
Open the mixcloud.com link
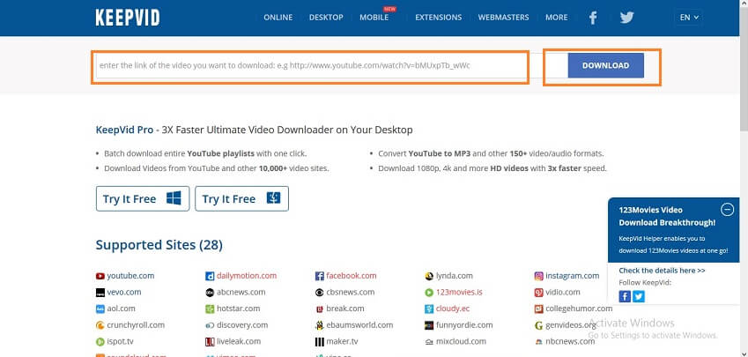pyautogui.click(x=462, y=342)
